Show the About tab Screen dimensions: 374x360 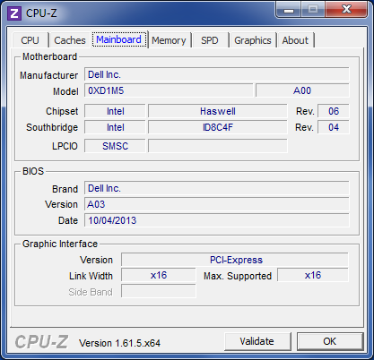(295, 40)
